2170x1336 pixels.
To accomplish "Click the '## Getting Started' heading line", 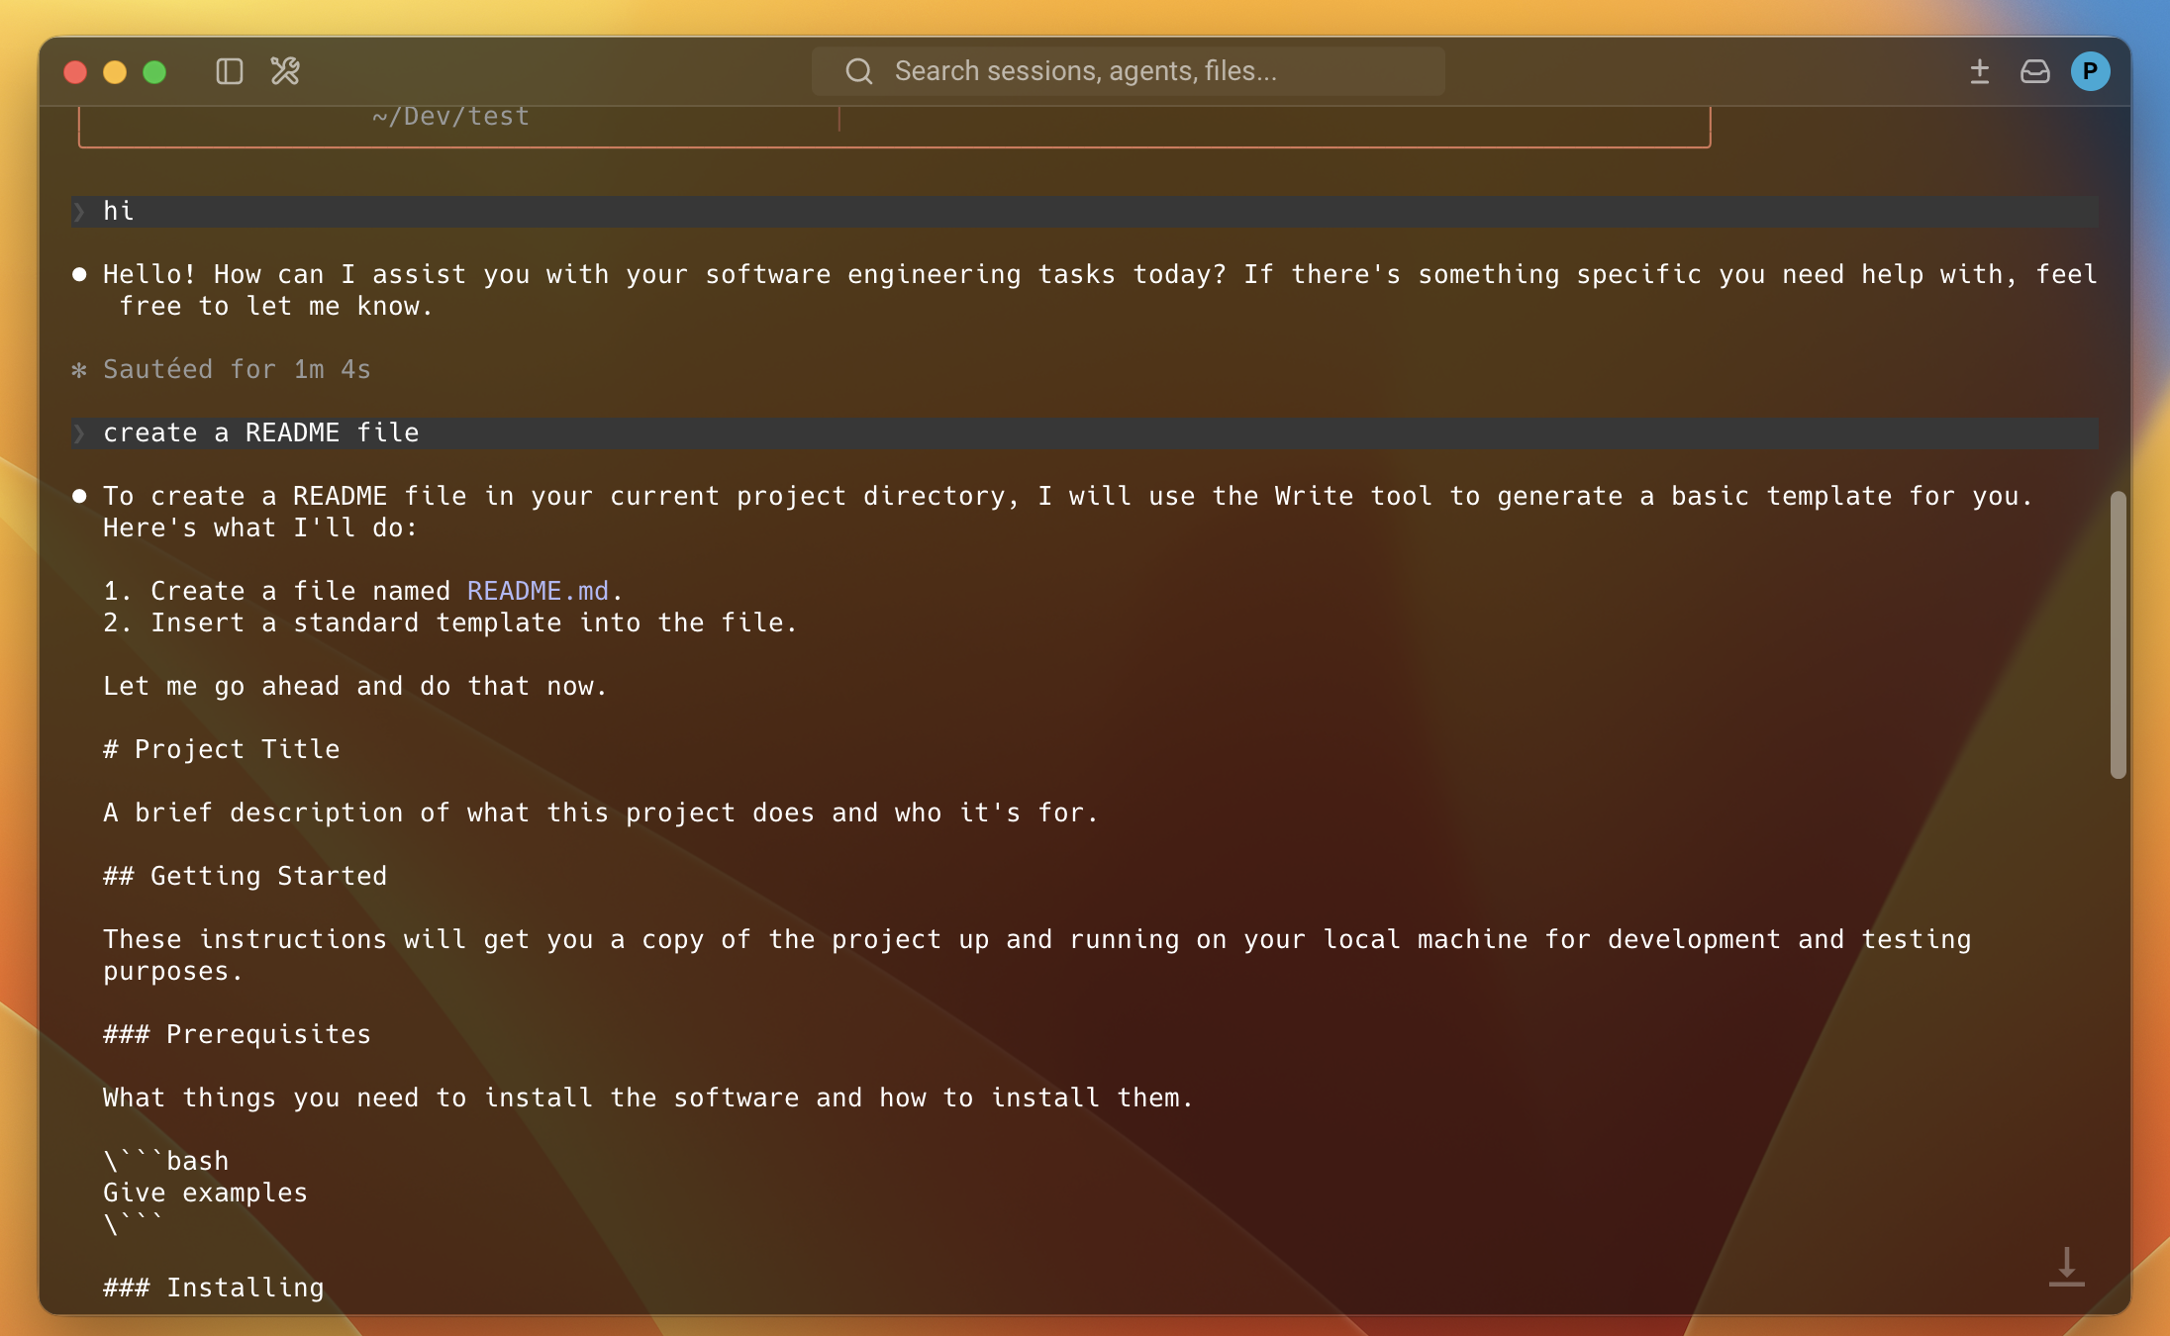I will [245, 876].
